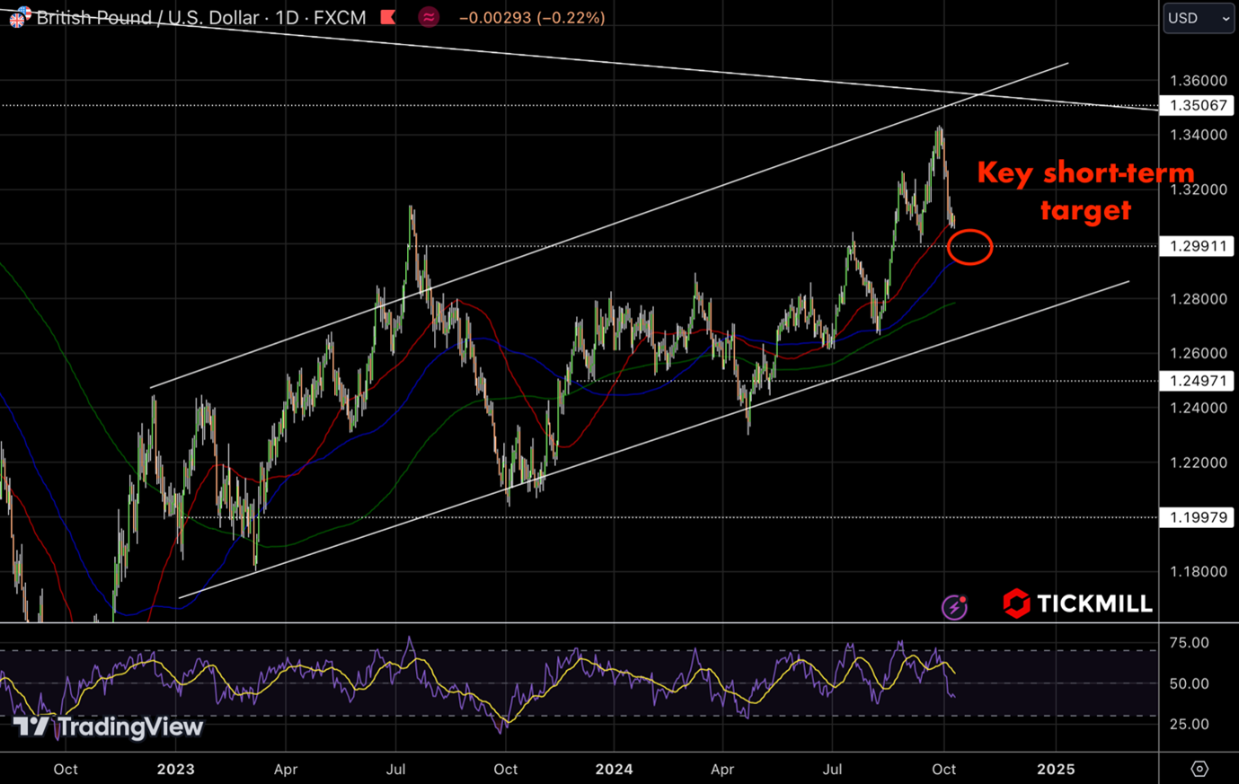Click the 1.22000 price axis value

(x=1199, y=462)
